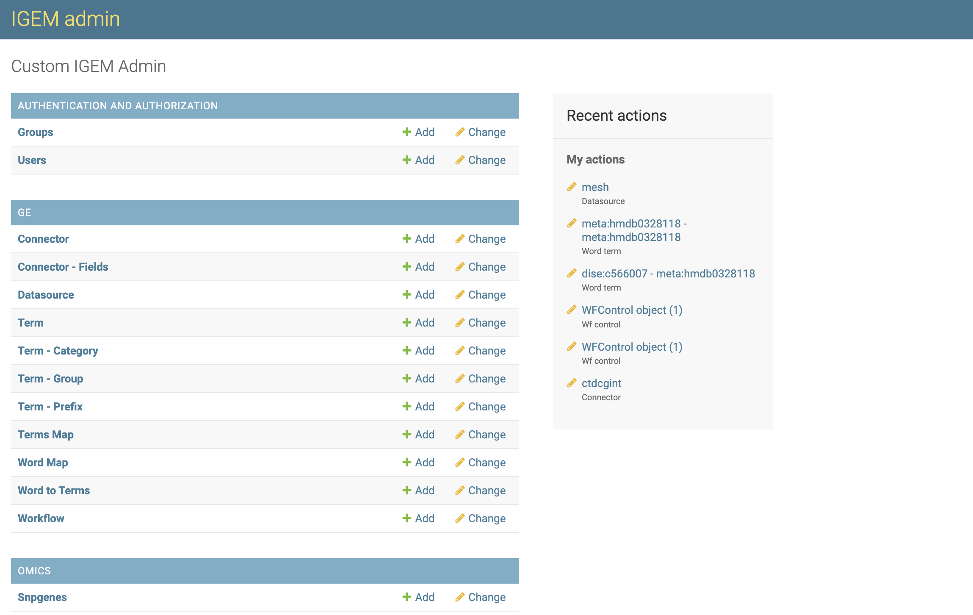Click the pencil icon in the Snpgenes row

(460, 597)
